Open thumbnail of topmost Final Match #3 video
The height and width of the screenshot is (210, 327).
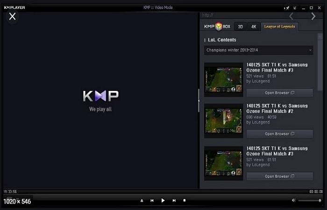[224, 80]
